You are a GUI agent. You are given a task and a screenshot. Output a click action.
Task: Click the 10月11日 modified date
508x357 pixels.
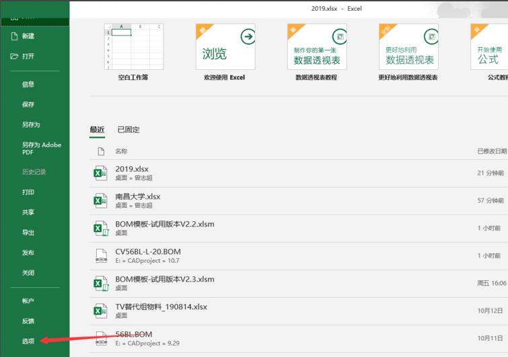[x=490, y=338]
